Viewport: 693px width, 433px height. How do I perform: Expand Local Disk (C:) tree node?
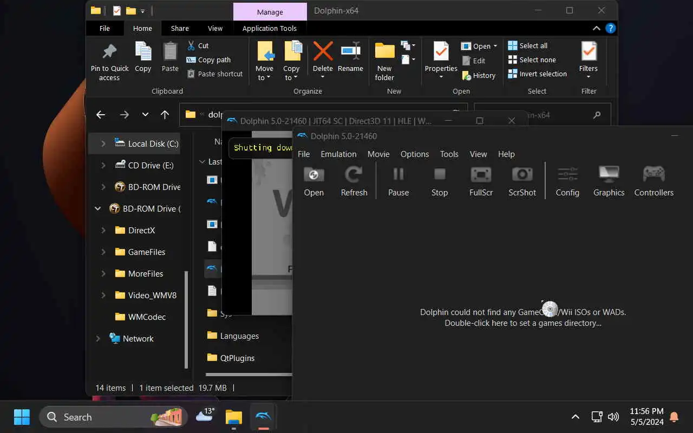[x=103, y=143]
